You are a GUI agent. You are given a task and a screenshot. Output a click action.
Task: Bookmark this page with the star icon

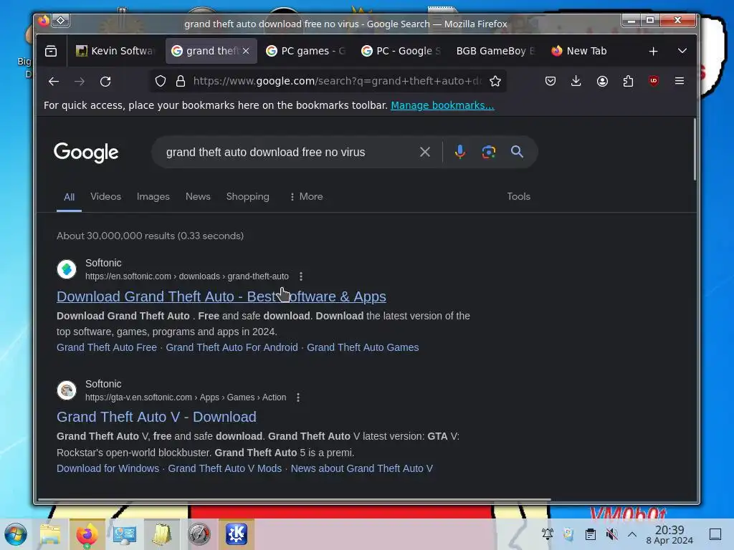point(495,82)
